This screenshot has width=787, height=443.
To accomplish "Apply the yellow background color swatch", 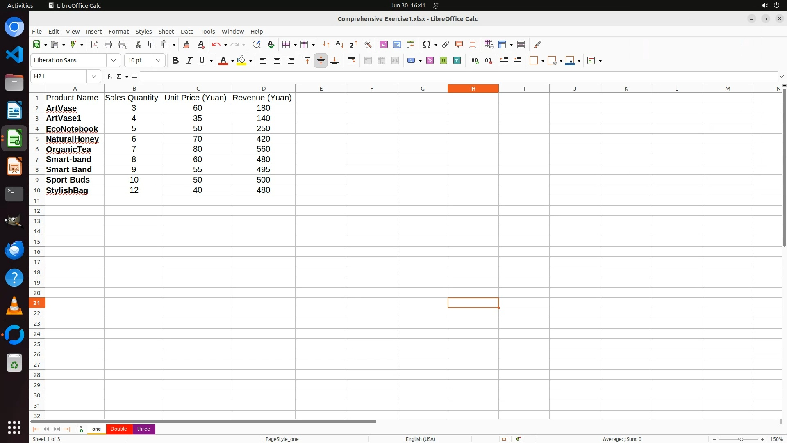I will (241, 61).
